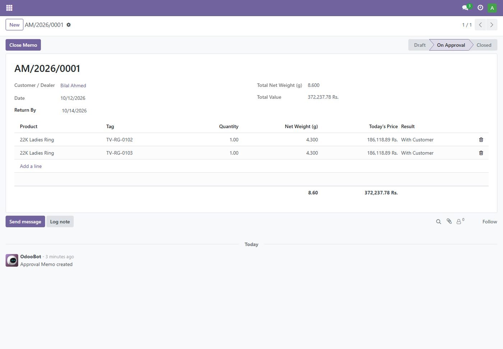
Task: Attach a file with paperclip icon
Action: coord(449,222)
